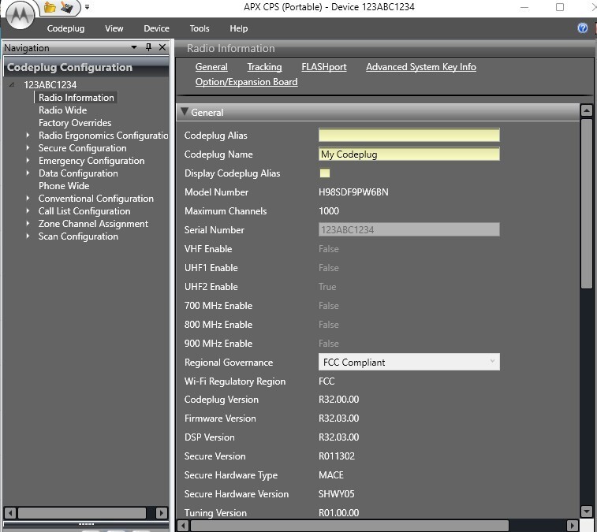Screen dimensions: 597x532
Task: Click content pane horizontal scroll left arrow
Action: [183, 526]
